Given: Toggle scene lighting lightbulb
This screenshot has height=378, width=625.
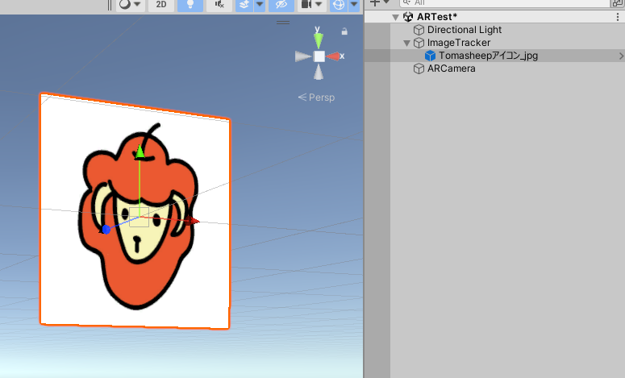Looking at the screenshot, I should point(190,4).
